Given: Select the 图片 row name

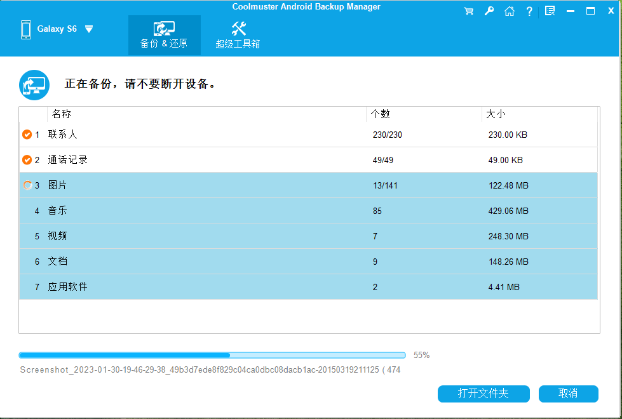Looking at the screenshot, I should tap(58, 185).
